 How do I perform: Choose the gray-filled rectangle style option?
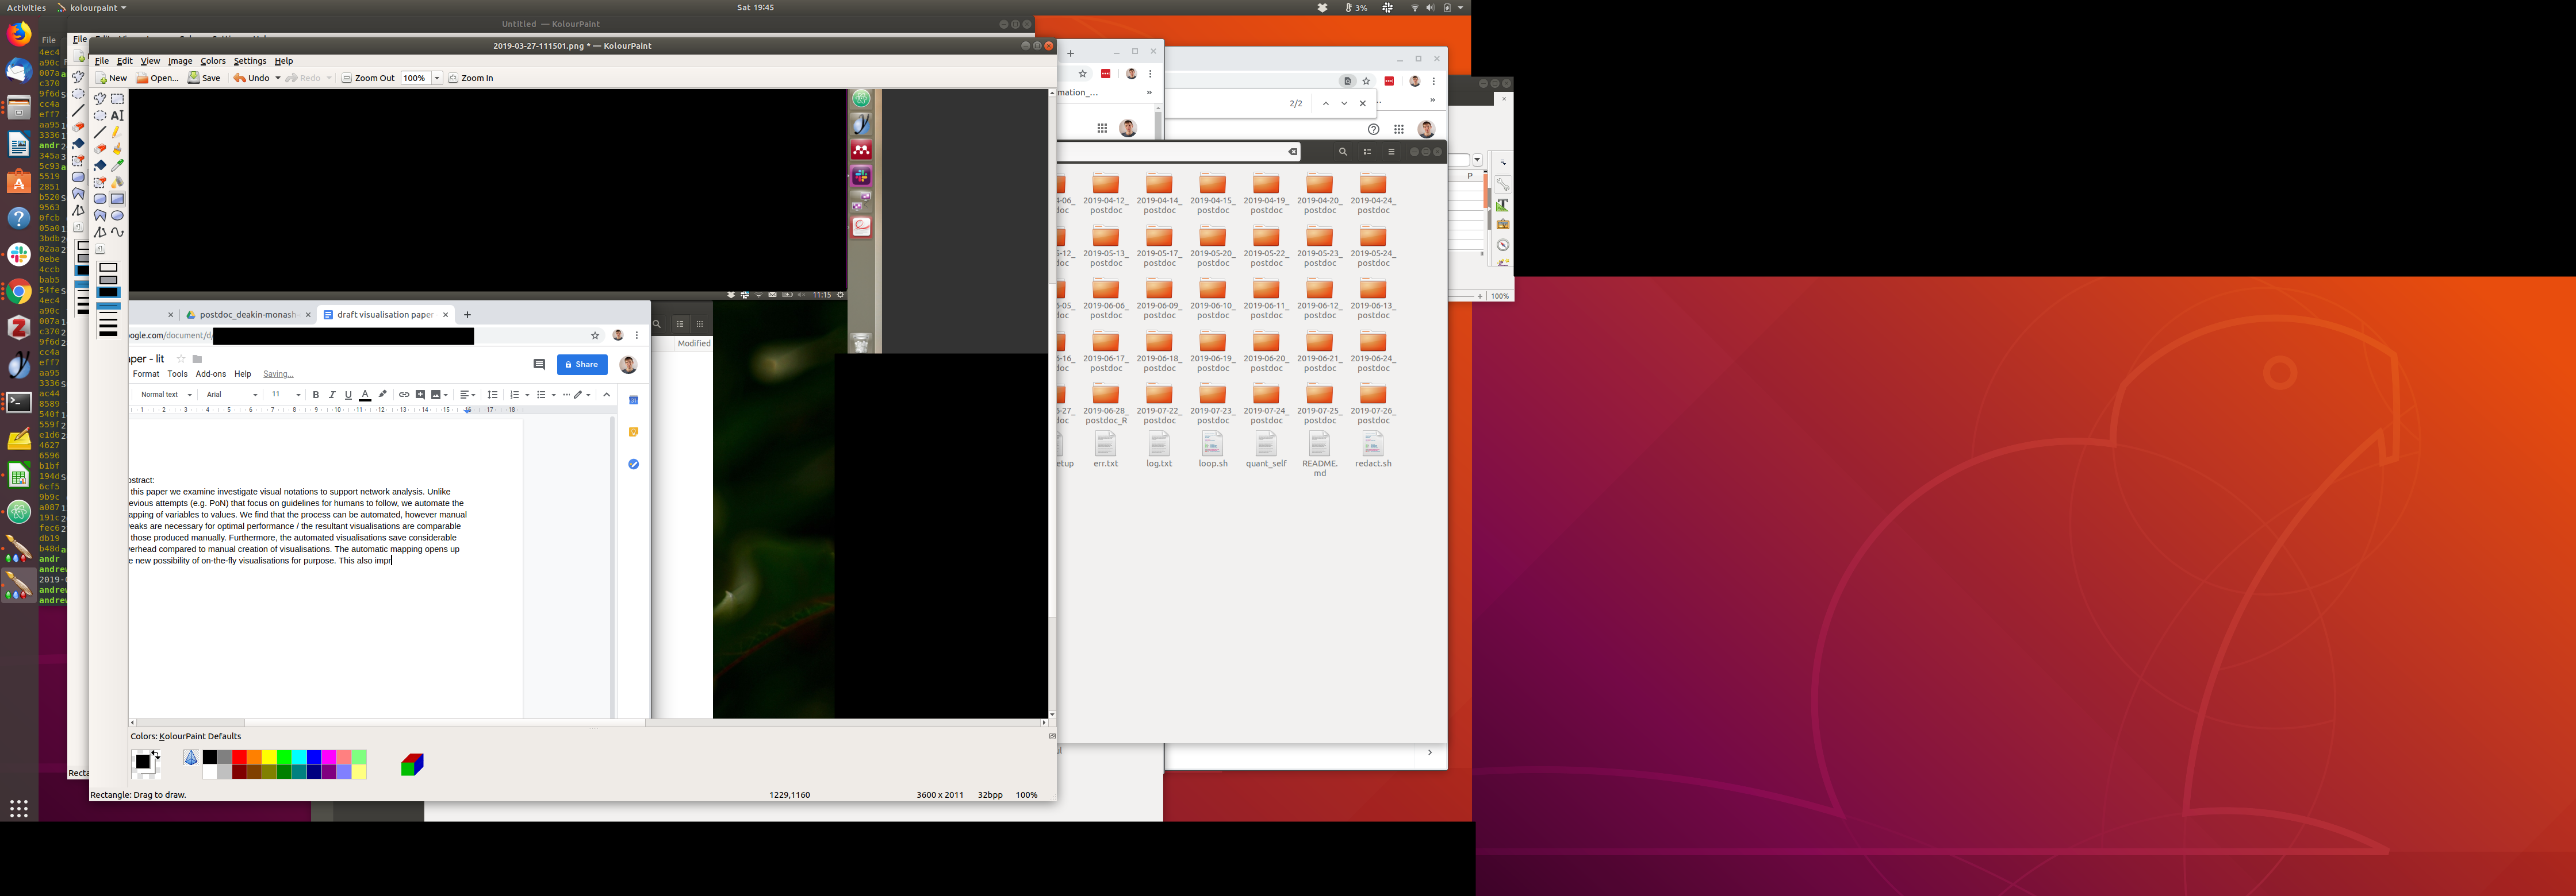point(108,281)
